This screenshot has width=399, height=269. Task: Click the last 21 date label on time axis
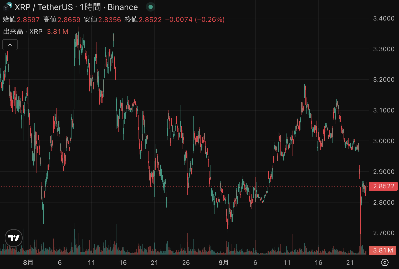[x=350, y=263]
